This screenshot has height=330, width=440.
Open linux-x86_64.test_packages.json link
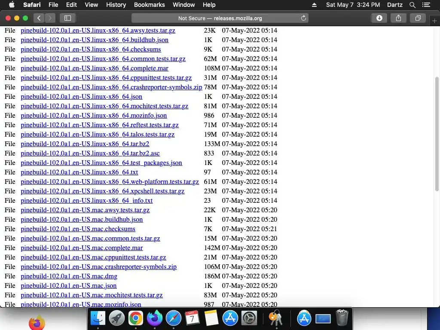pyautogui.click(x=101, y=163)
